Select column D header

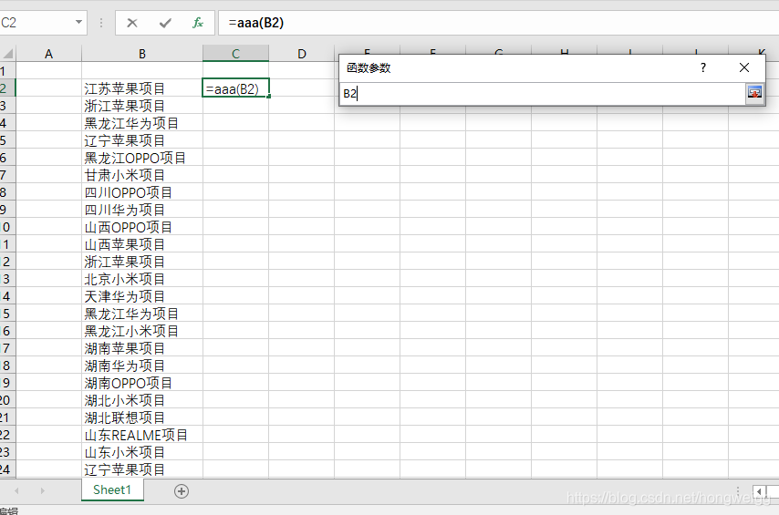tap(302, 54)
